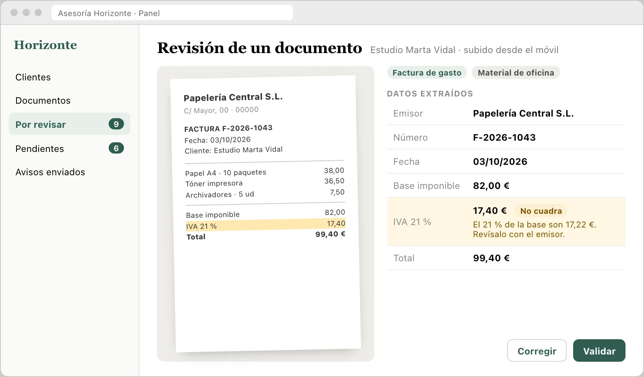Click Fecha: 03/10/2026 line on invoice
Screen dimensions: 644x377
[217, 140]
